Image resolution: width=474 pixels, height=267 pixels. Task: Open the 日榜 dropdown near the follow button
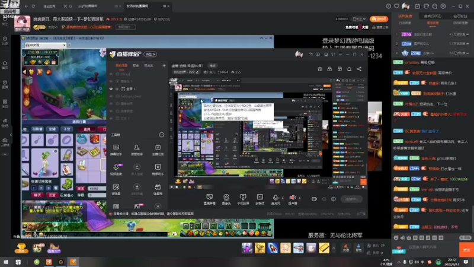pyautogui.click(x=360, y=19)
